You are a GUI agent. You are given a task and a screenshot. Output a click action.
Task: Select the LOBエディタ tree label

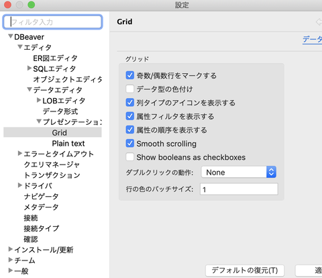coord(64,101)
